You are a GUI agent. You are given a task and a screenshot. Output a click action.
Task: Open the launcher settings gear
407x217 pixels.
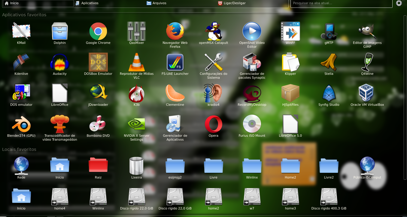coord(399,3)
